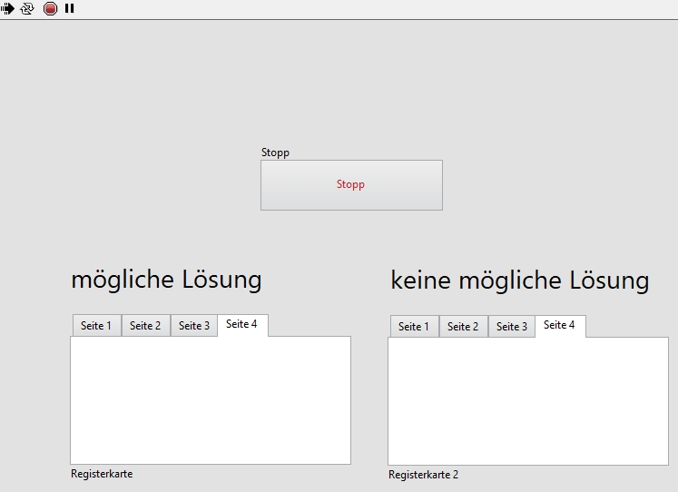Viewport: 678px width, 492px height.
Task: Open Seite 1 tab in Registerkarte 2
Action: pos(414,327)
